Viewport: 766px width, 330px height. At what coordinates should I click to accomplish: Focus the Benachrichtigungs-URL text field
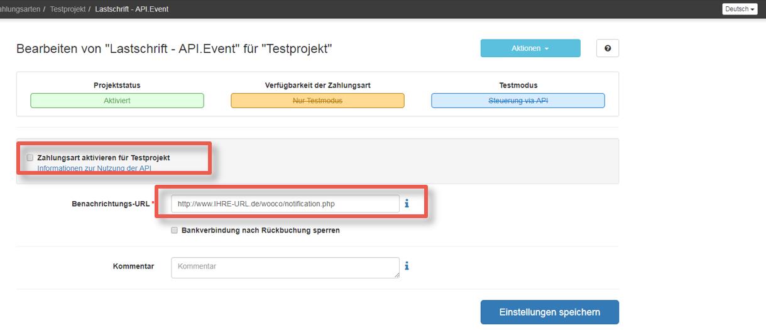coord(285,204)
